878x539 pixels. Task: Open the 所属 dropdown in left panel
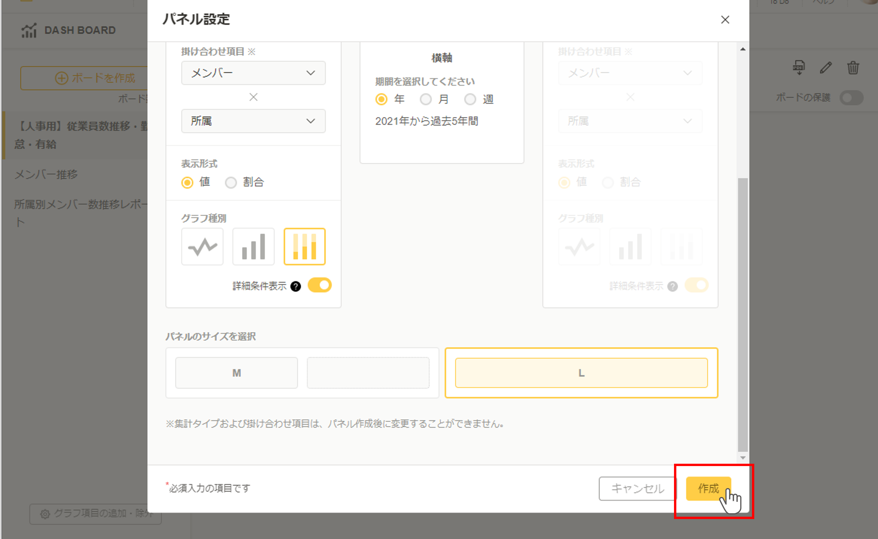(253, 121)
